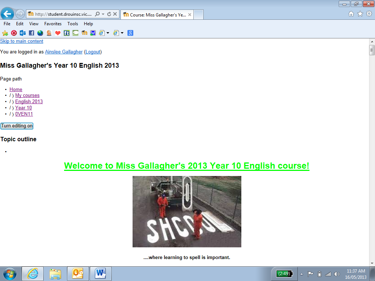Click the browser Forward arrow button
The width and height of the screenshot is (375, 281).
tap(20, 14)
